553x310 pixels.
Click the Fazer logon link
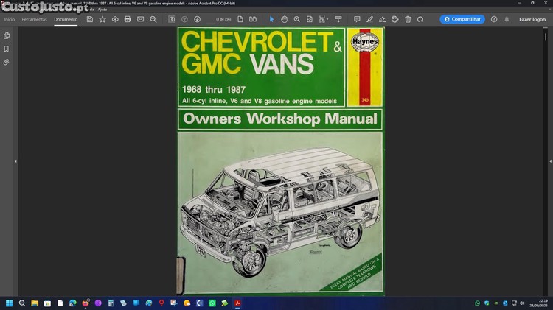click(x=532, y=19)
